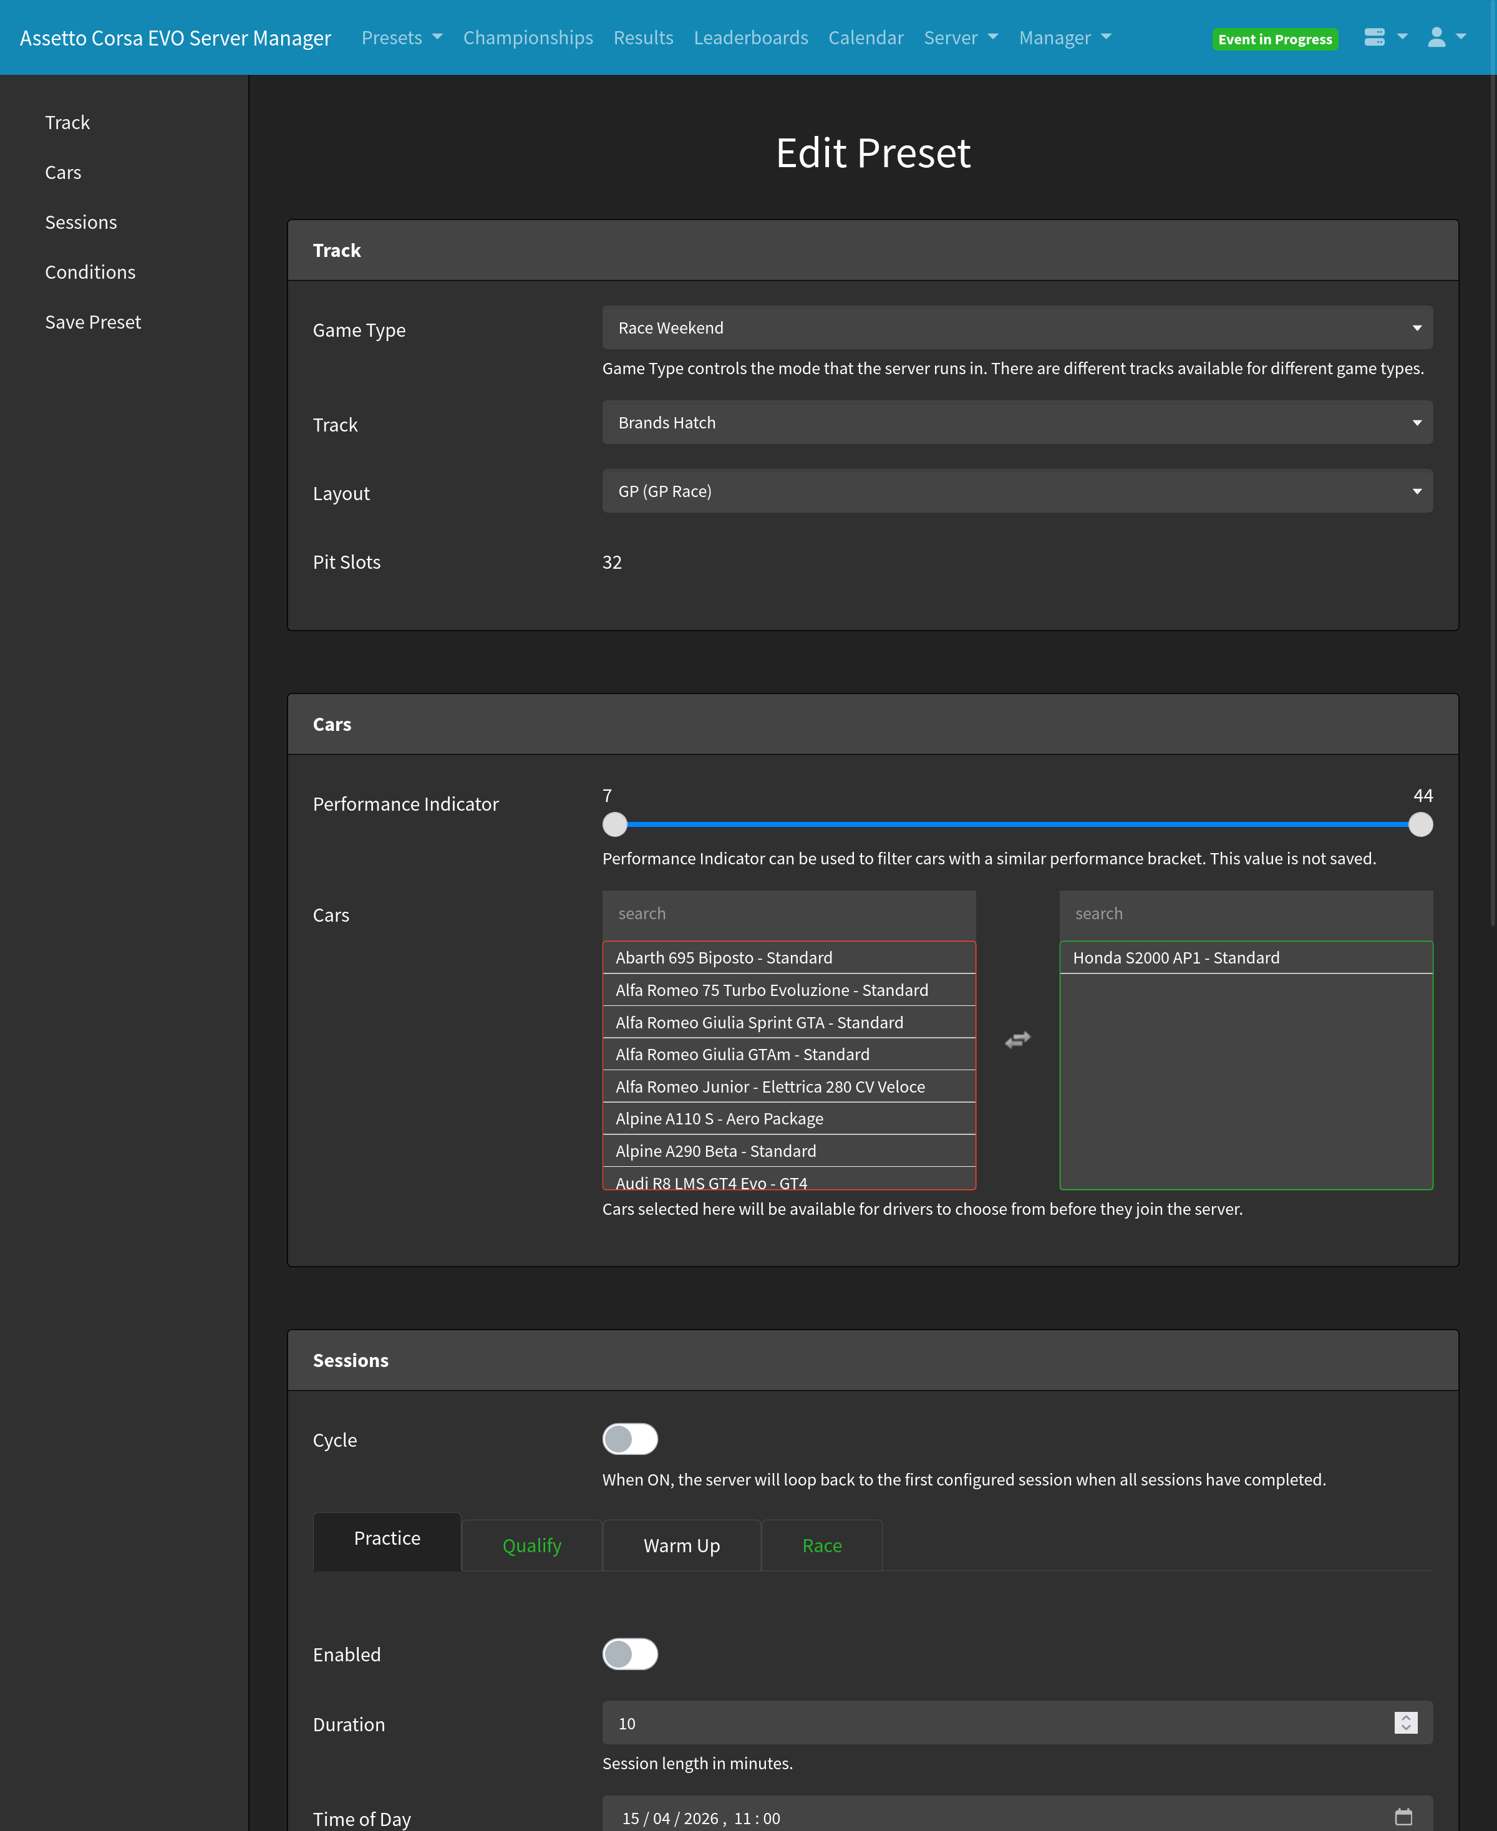Viewport: 1497px width, 1831px height.
Task: Click the Duration stepper arrows
Action: click(1405, 1722)
